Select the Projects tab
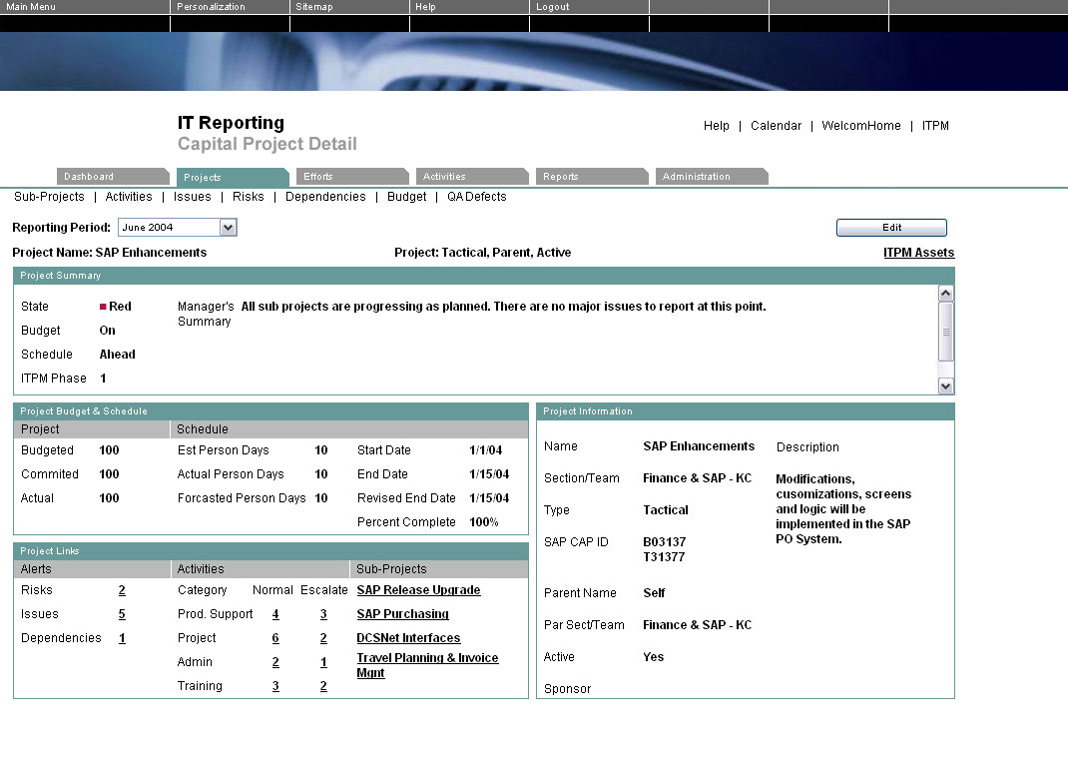 tap(233, 177)
